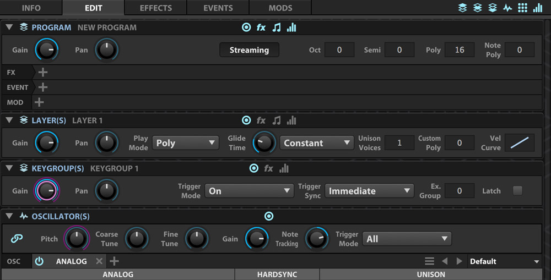
Task: Add a new EVENT with plus
Action: tap(43, 87)
